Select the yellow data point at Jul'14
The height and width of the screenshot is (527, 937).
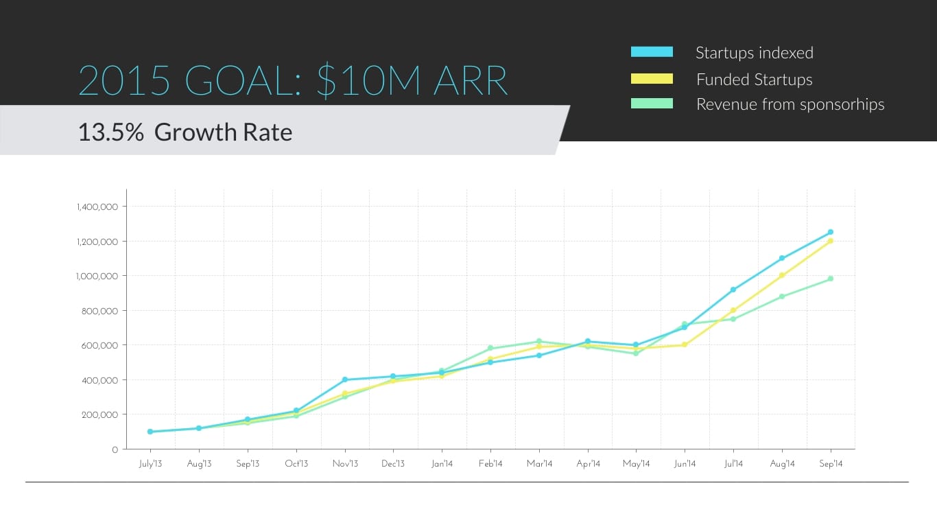(733, 310)
